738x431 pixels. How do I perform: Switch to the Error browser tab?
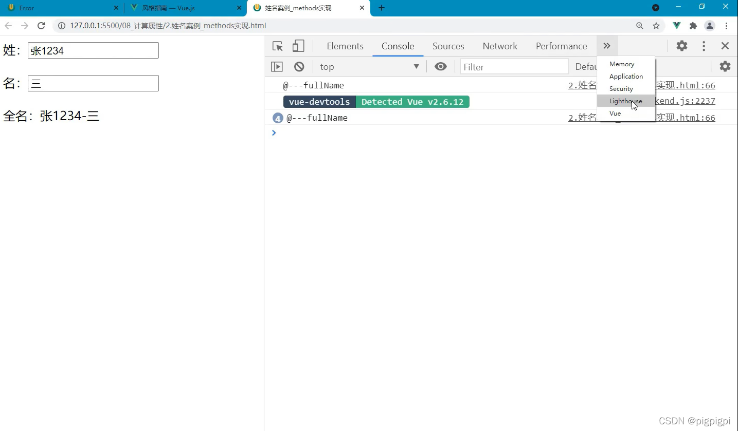pos(62,8)
